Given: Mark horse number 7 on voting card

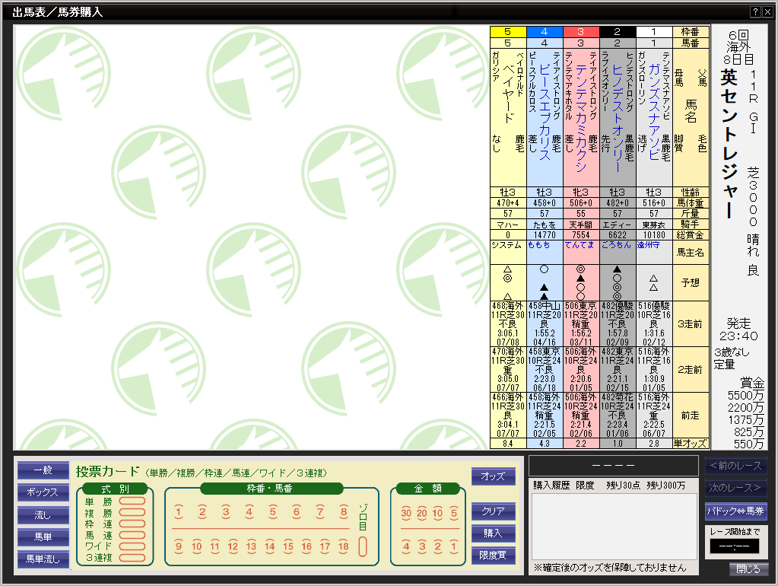Looking at the screenshot, I should pyautogui.click(x=320, y=512).
